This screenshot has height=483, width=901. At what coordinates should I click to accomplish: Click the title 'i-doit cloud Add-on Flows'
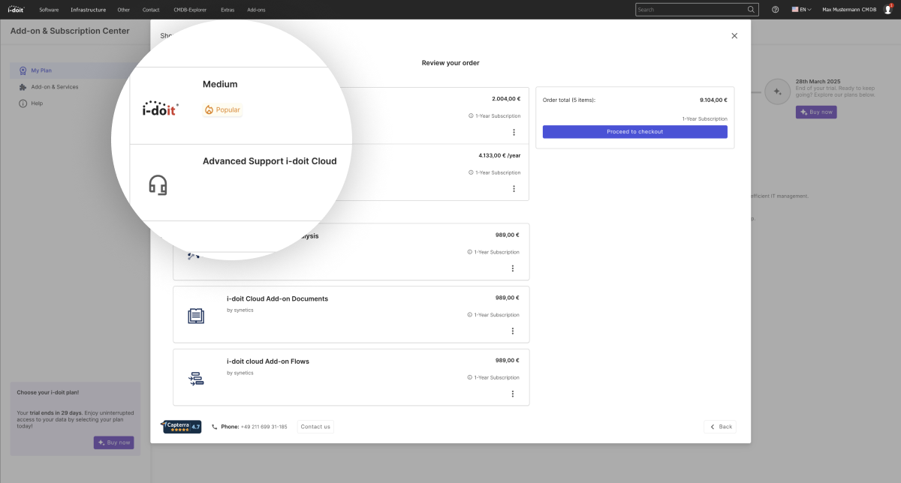point(268,361)
